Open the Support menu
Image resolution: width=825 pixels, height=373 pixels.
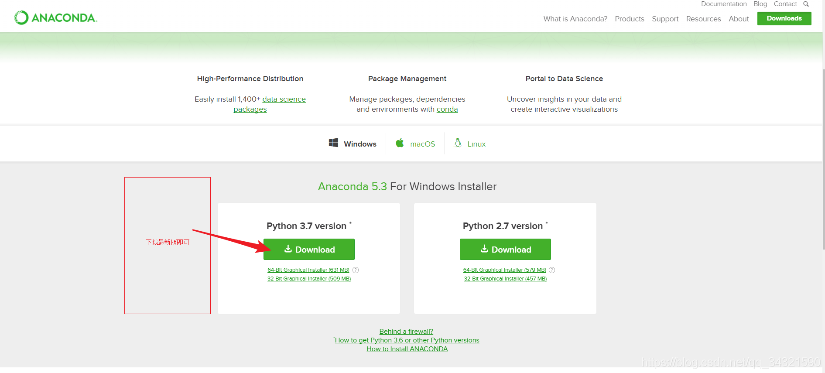click(665, 19)
